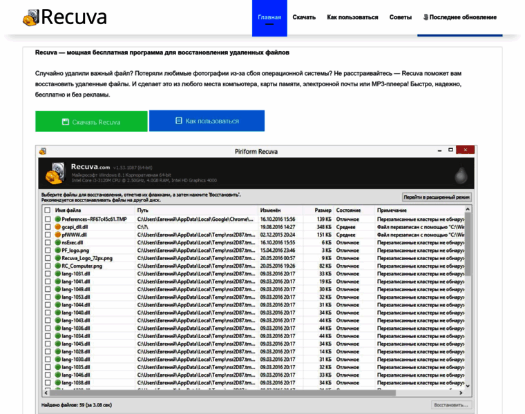Screen dimensions: 525x414
Task: Toggle the select-all checkbox in the header row
Action: (x=48, y=210)
